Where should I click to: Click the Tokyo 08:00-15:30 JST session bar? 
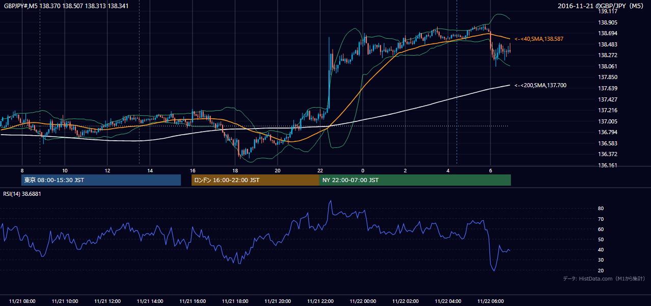pos(101,180)
